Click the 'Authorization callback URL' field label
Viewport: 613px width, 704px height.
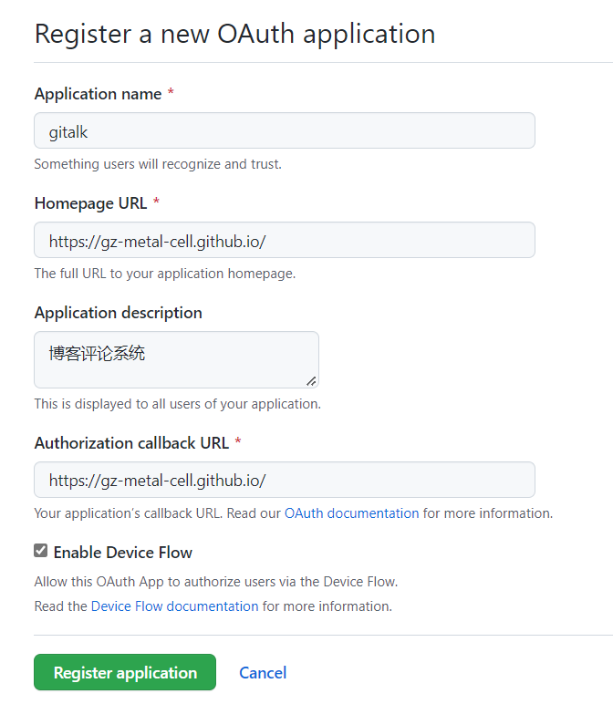(131, 443)
